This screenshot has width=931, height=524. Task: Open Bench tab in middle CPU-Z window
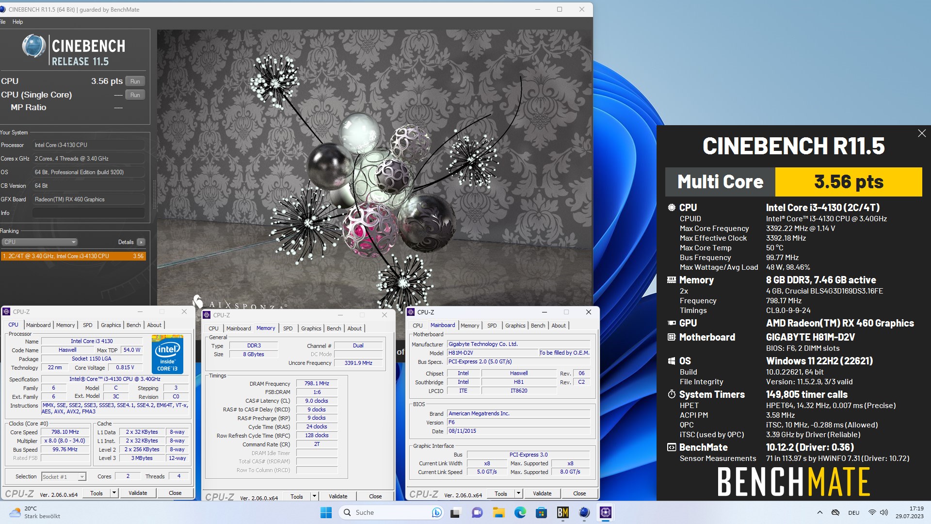(x=334, y=328)
